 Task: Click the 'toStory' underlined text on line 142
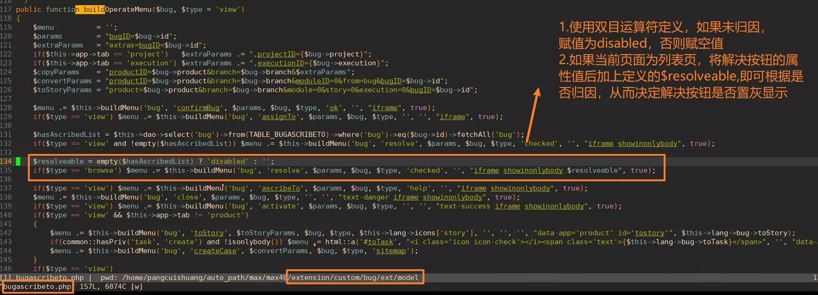pyautogui.click(x=209, y=233)
